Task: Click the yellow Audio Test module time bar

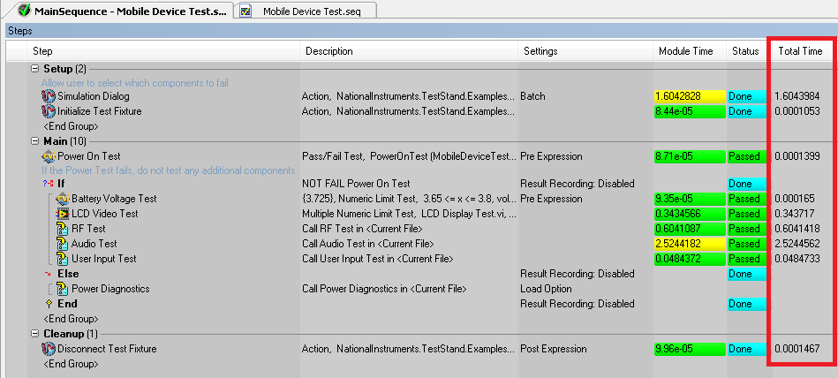Action: [689, 244]
